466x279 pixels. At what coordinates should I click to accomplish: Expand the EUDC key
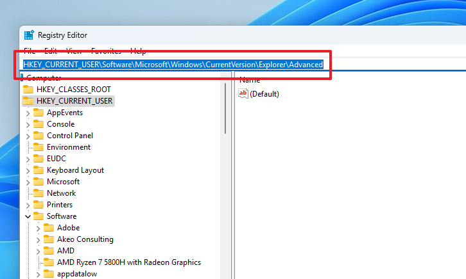pyautogui.click(x=28, y=159)
